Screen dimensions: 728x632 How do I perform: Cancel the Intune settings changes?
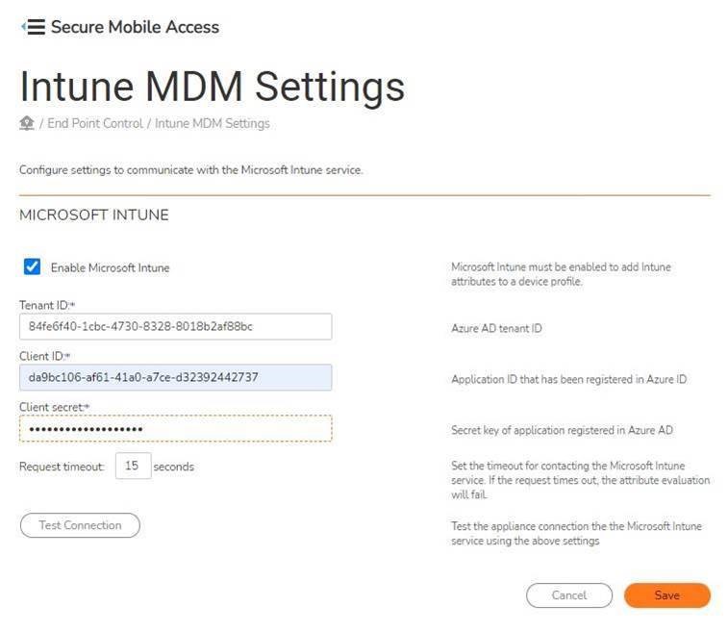click(568, 595)
